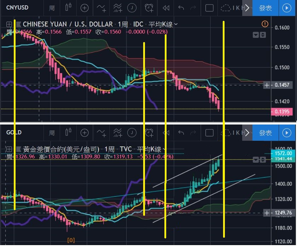Screen dimensions: 297x249
Task: Click the 0.1395 current price label
Action: click(x=282, y=111)
